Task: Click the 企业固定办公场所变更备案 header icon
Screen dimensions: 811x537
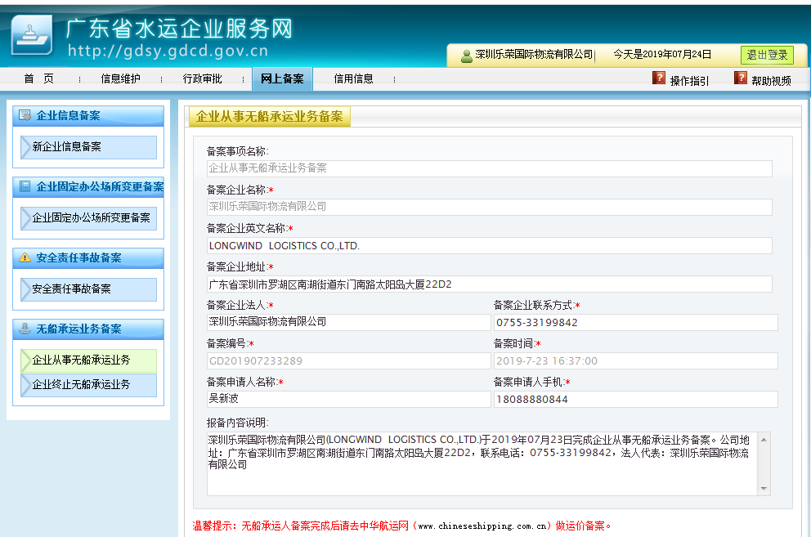Action: tap(25, 186)
